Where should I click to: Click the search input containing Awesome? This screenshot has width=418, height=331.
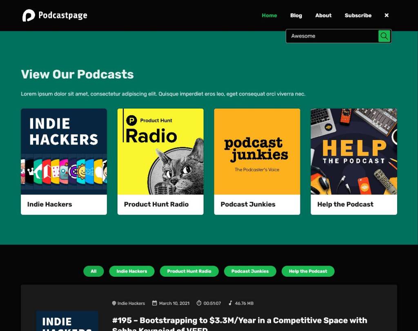click(331, 36)
